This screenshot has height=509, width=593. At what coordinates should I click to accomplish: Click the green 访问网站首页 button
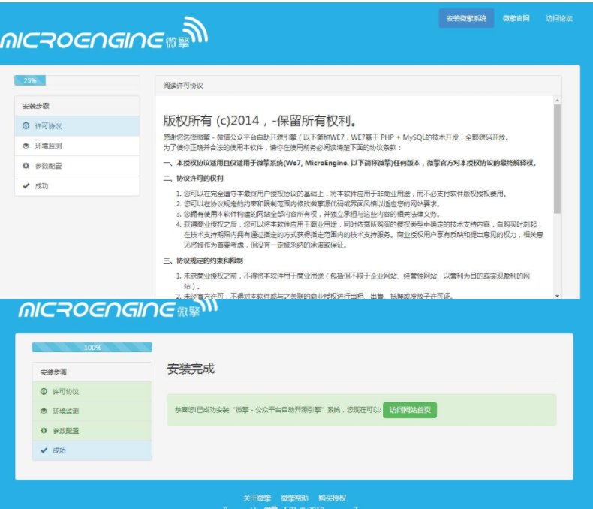410,411
